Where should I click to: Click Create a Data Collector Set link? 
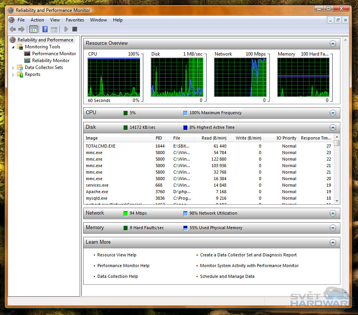pyautogui.click(x=248, y=255)
